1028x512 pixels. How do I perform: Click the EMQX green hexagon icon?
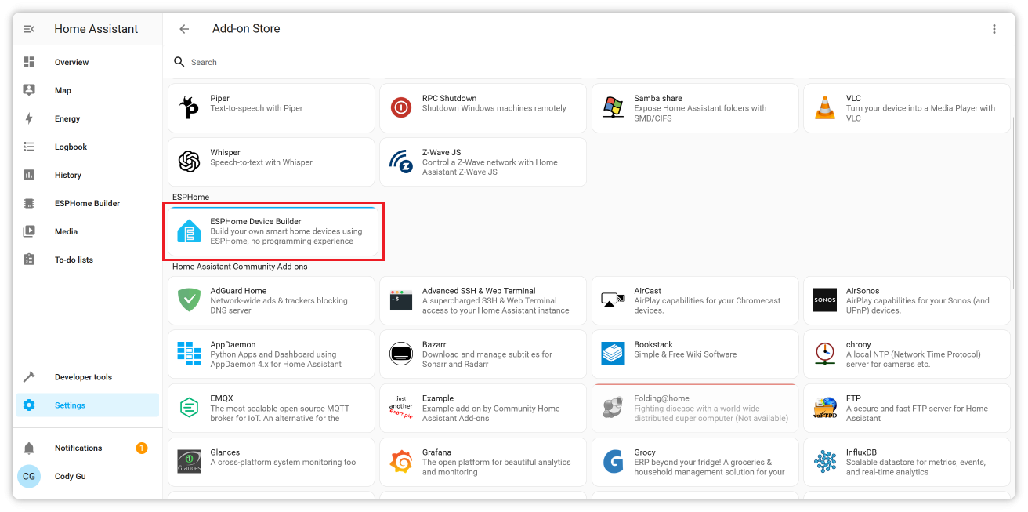pos(189,408)
